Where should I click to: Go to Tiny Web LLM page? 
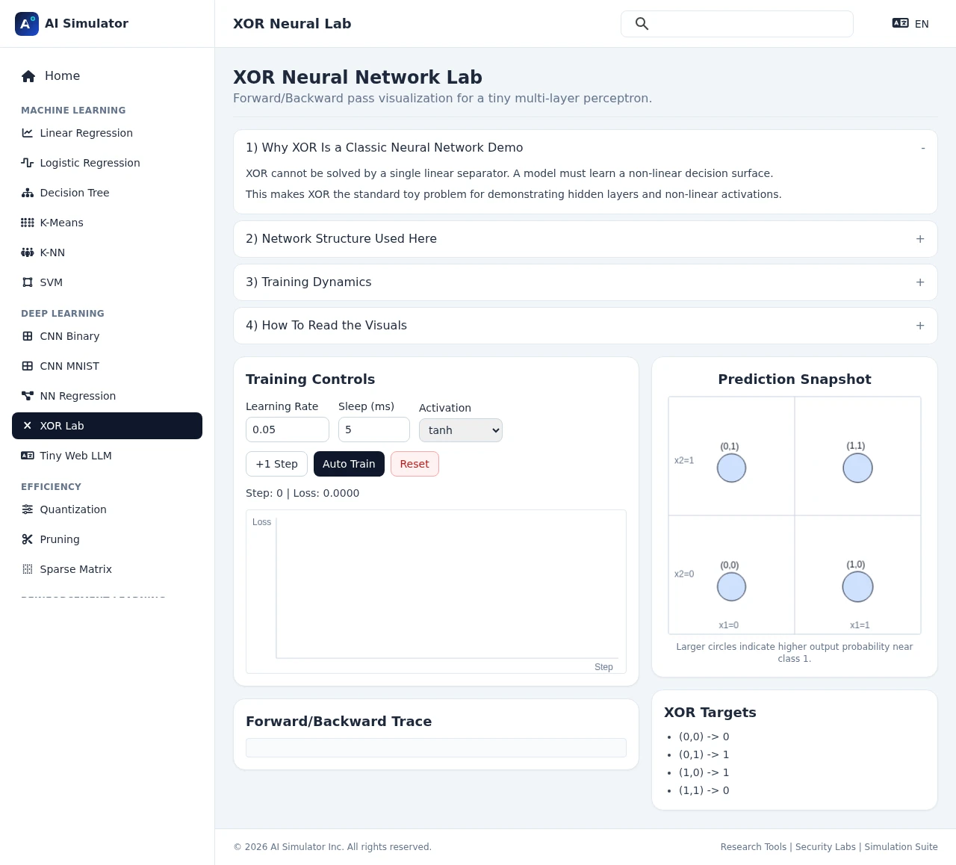[x=75, y=456]
